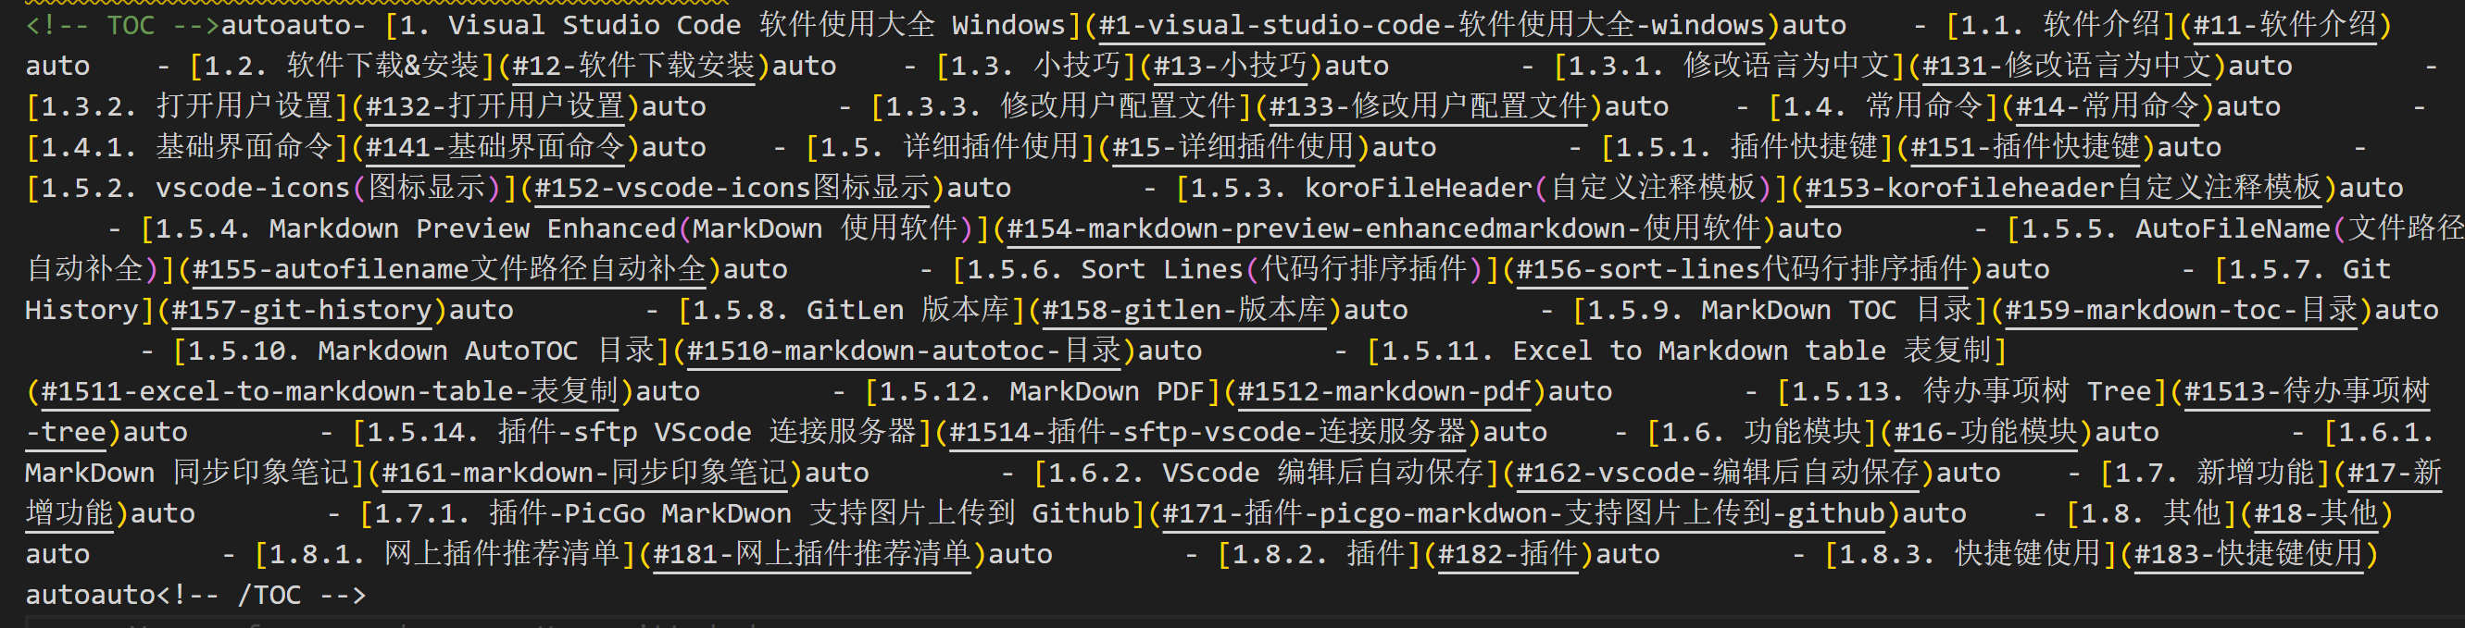Image resolution: width=2465 pixels, height=628 pixels.
Task: Open the #156-sort-lines代码行排序插件 link
Action: point(1744,268)
